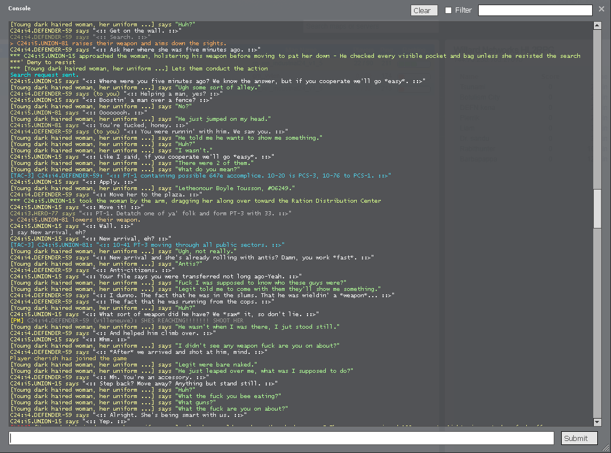Toggle the Filter checkbox
Screen dimensions: 611x453
point(448,10)
